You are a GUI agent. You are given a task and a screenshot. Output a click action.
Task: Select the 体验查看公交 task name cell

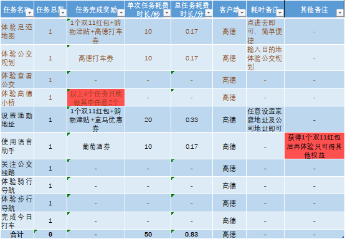(x=17, y=80)
